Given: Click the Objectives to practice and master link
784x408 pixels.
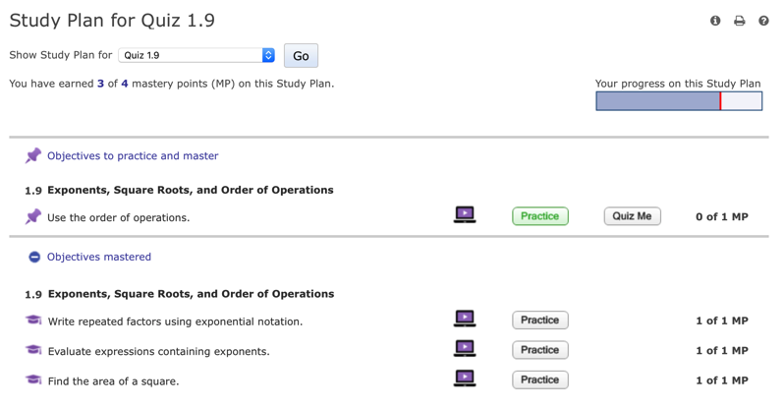Looking at the screenshot, I should 133,155.
